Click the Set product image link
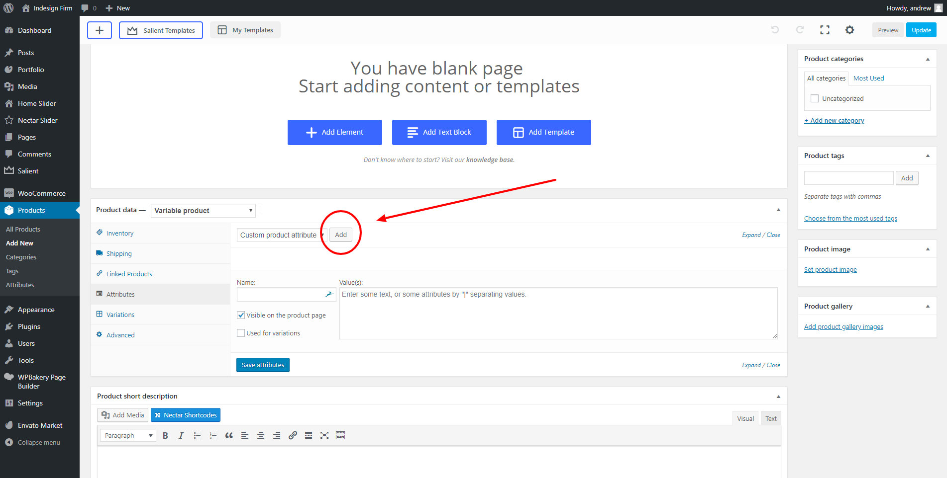The width and height of the screenshot is (947, 478). [830, 270]
